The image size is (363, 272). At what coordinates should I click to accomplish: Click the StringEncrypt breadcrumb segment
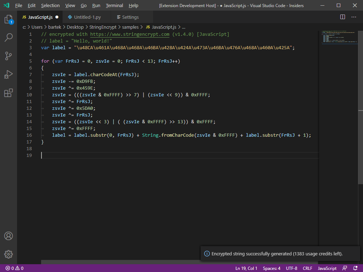(103, 27)
